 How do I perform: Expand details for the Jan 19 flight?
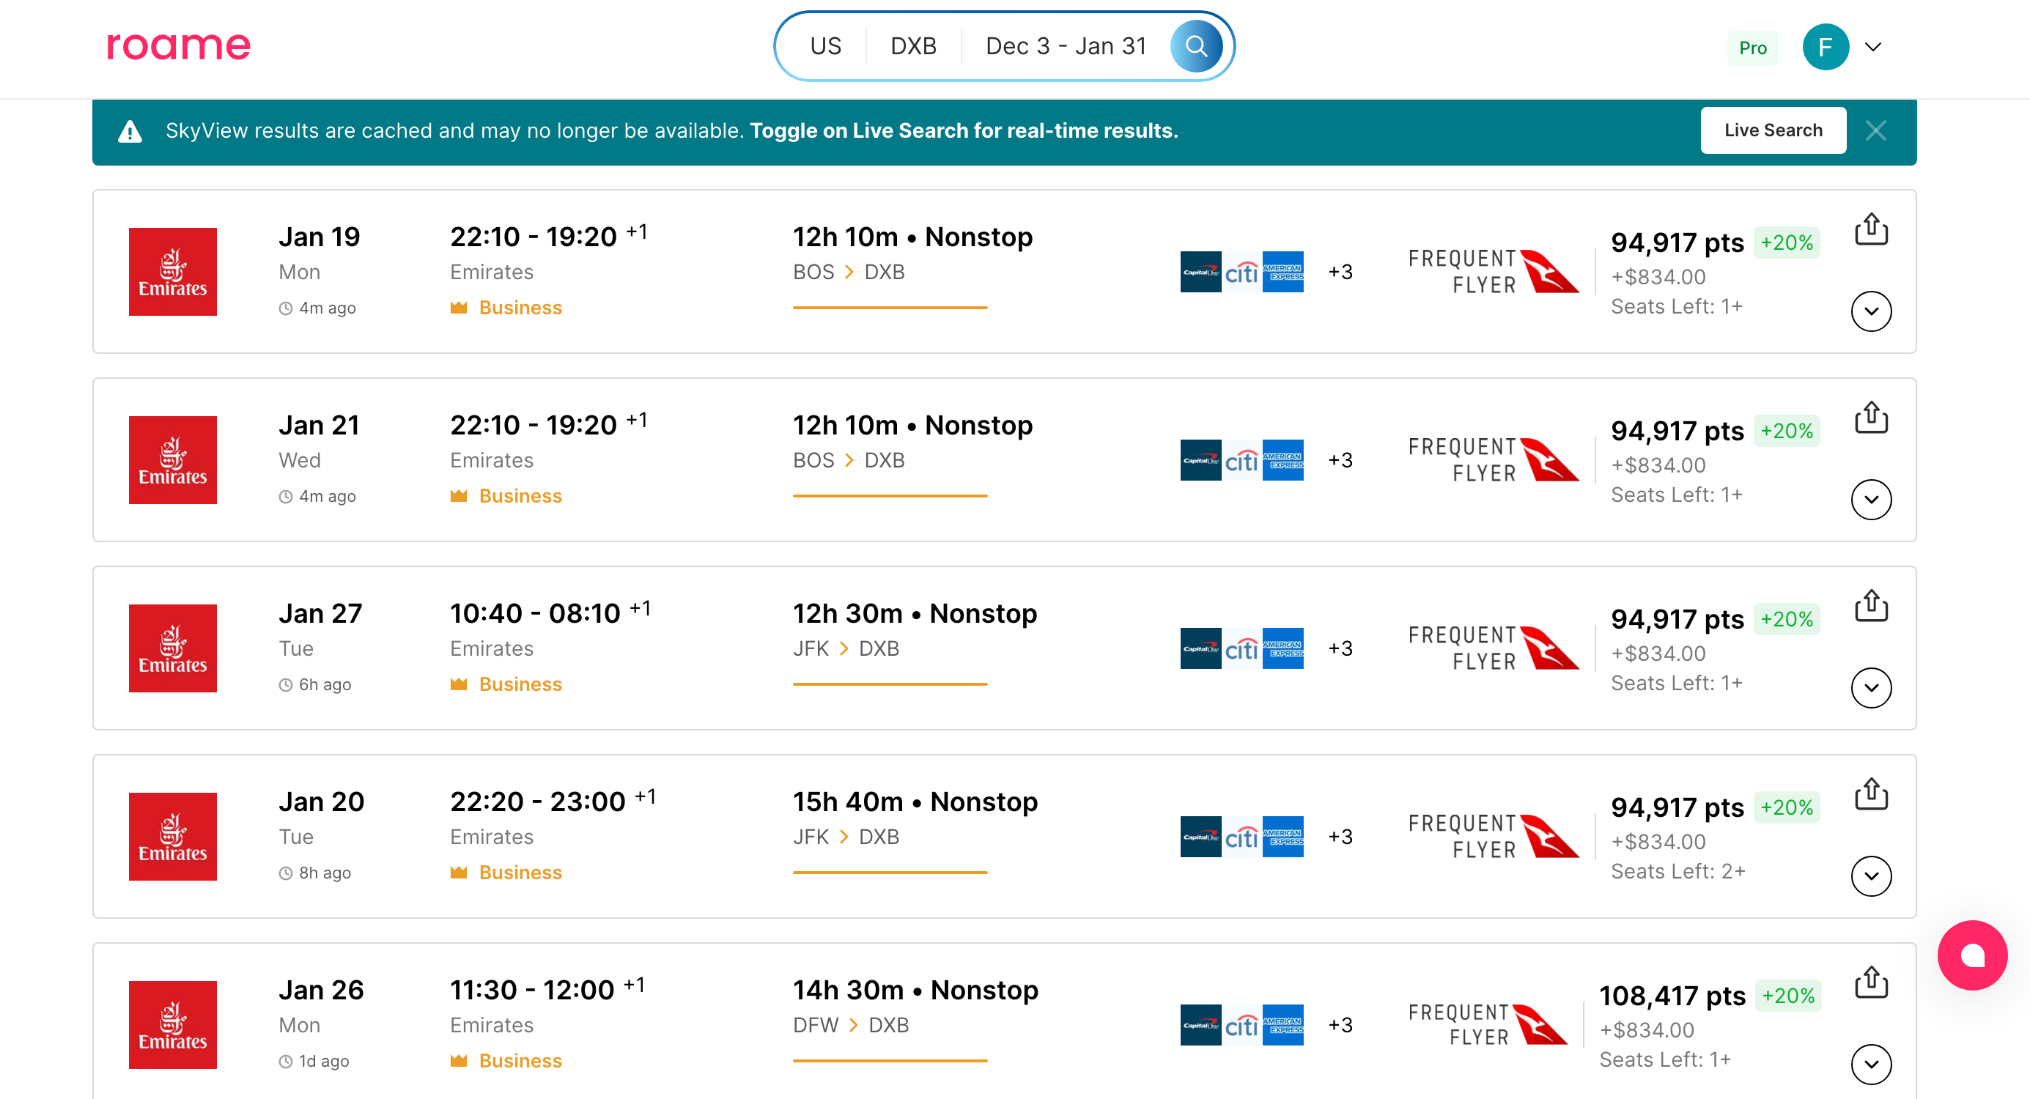click(x=1872, y=311)
